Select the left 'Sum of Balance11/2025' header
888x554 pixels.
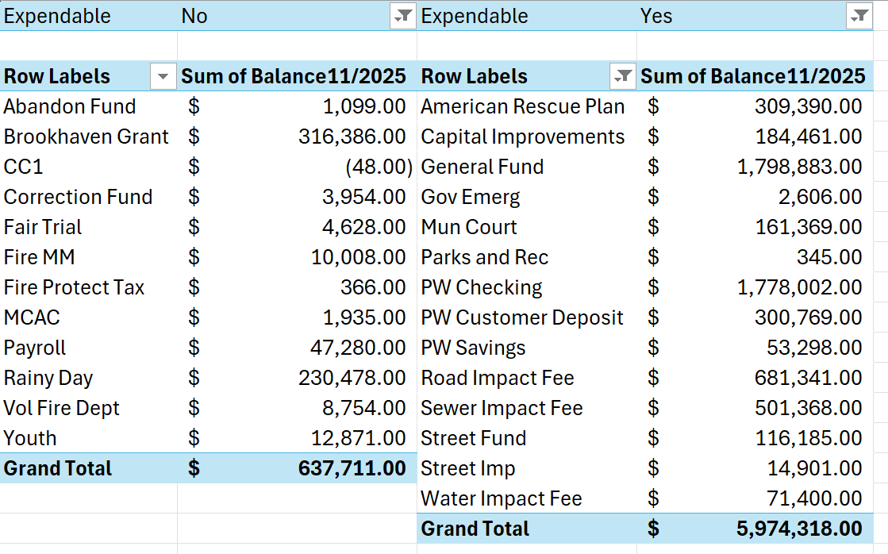point(294,77)
